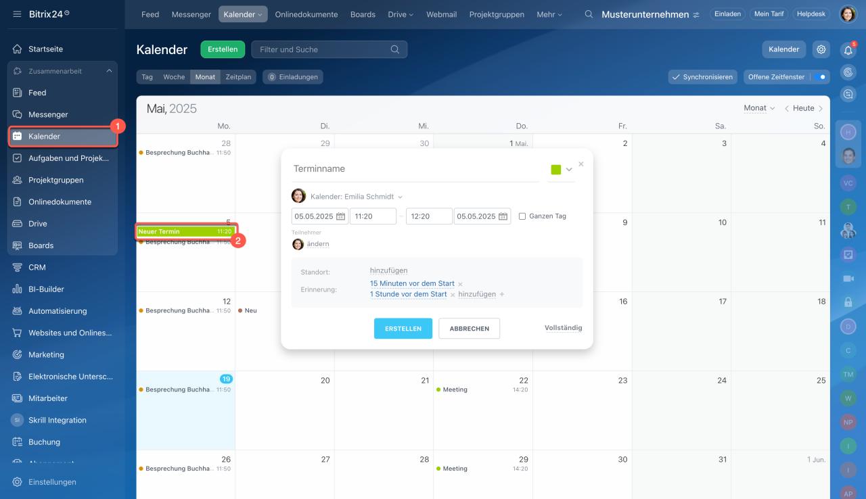Open start date calendar picker icon

click(x=341, y=216)
